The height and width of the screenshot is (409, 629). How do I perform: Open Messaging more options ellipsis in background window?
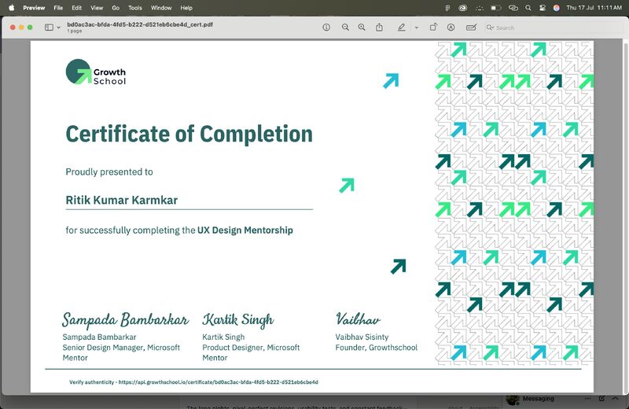(587, 399)
